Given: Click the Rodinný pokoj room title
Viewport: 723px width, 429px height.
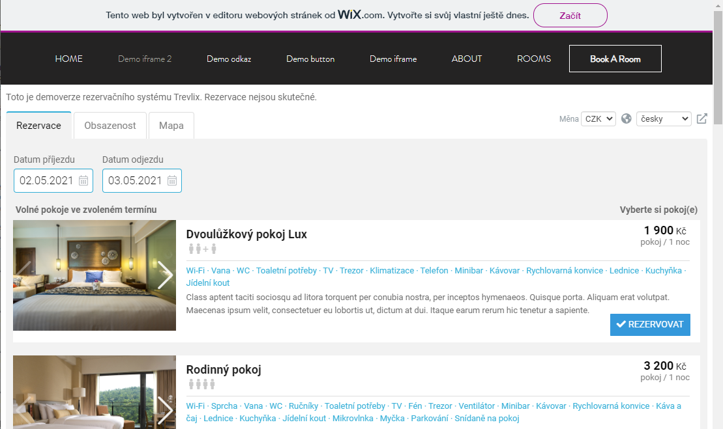Looking at the screenshot, I should [x=224, y=370].
